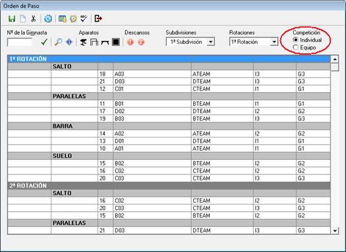Image resolution: width=346 pixels, height=252 pixels.
Task: Click the yellow circle check toolbar icon
Action: click(73, 18)
